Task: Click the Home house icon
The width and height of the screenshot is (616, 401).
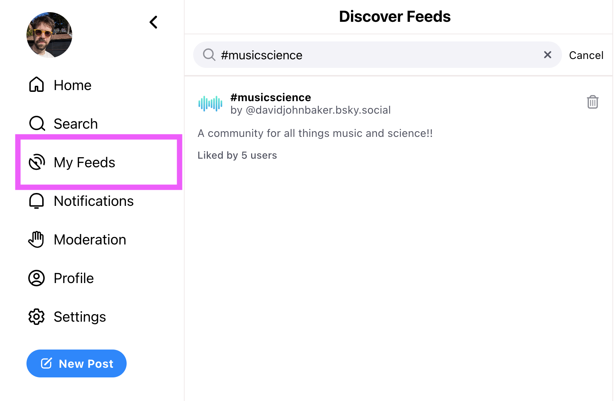Action: tap(36, 85)
